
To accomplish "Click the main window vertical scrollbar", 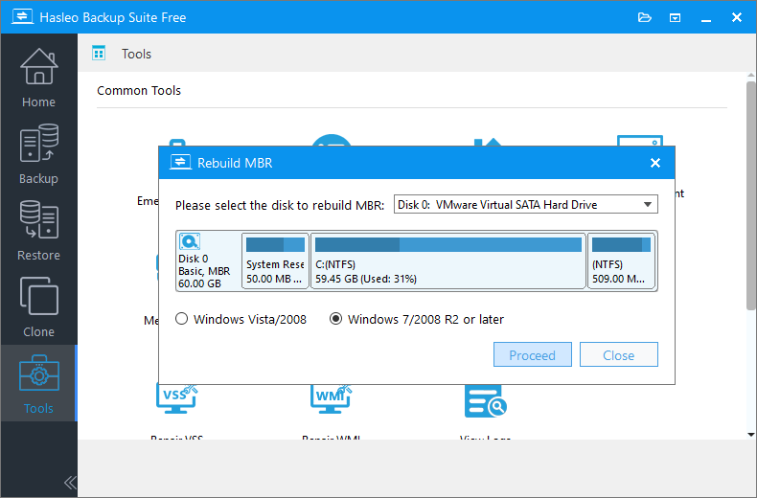I will 750,195.
